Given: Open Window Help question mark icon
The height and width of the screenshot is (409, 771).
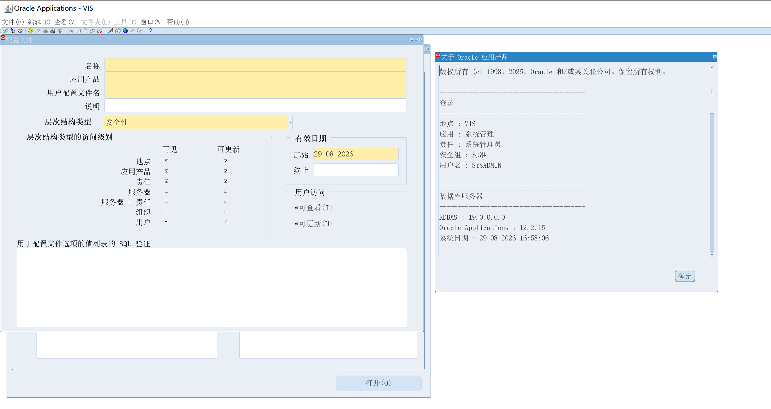Looking at the screenshot, I should (151, 31).
